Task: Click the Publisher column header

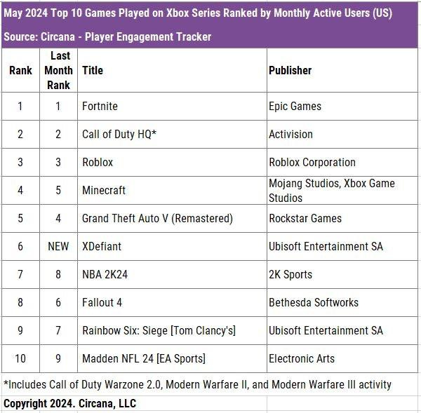Action: (290, 70)
